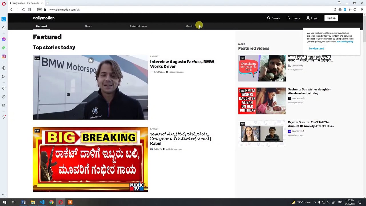366x206 pixels.
Task: Close the Dailymotion browser tab
Action: (x=42, y=3)
